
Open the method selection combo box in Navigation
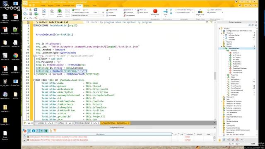pyautogui.click(x=88, y=15)
